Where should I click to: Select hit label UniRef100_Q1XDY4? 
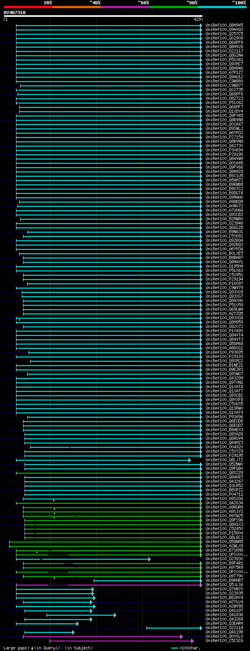(224, 111)
